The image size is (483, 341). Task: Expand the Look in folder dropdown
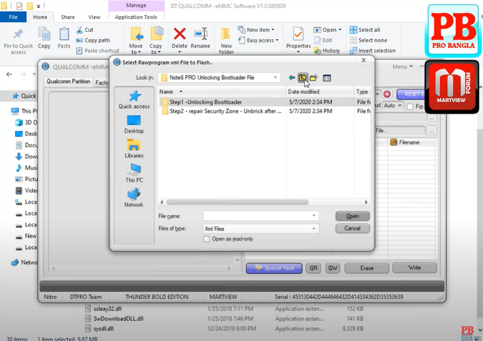[275, 78]
